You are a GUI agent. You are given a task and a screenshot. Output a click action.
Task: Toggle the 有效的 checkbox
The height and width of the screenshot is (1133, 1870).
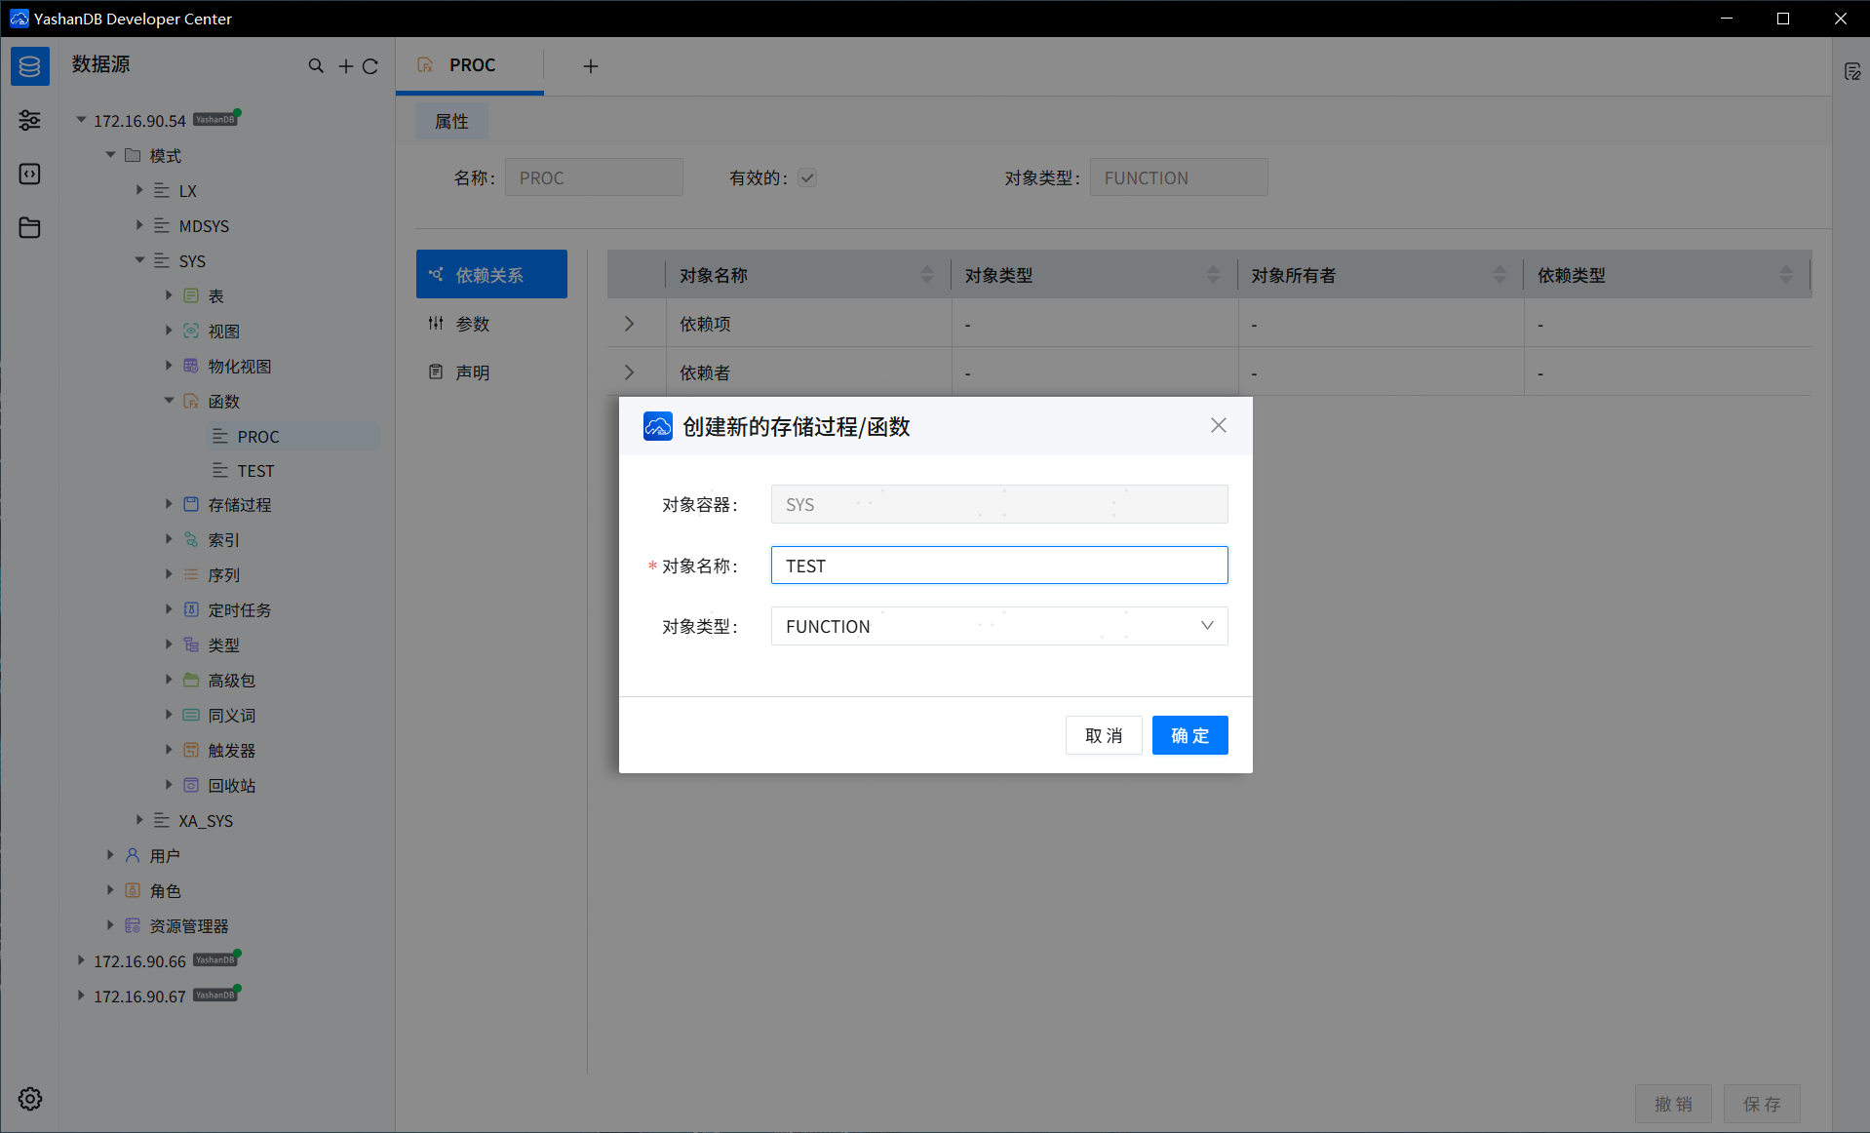coord(807,177)
